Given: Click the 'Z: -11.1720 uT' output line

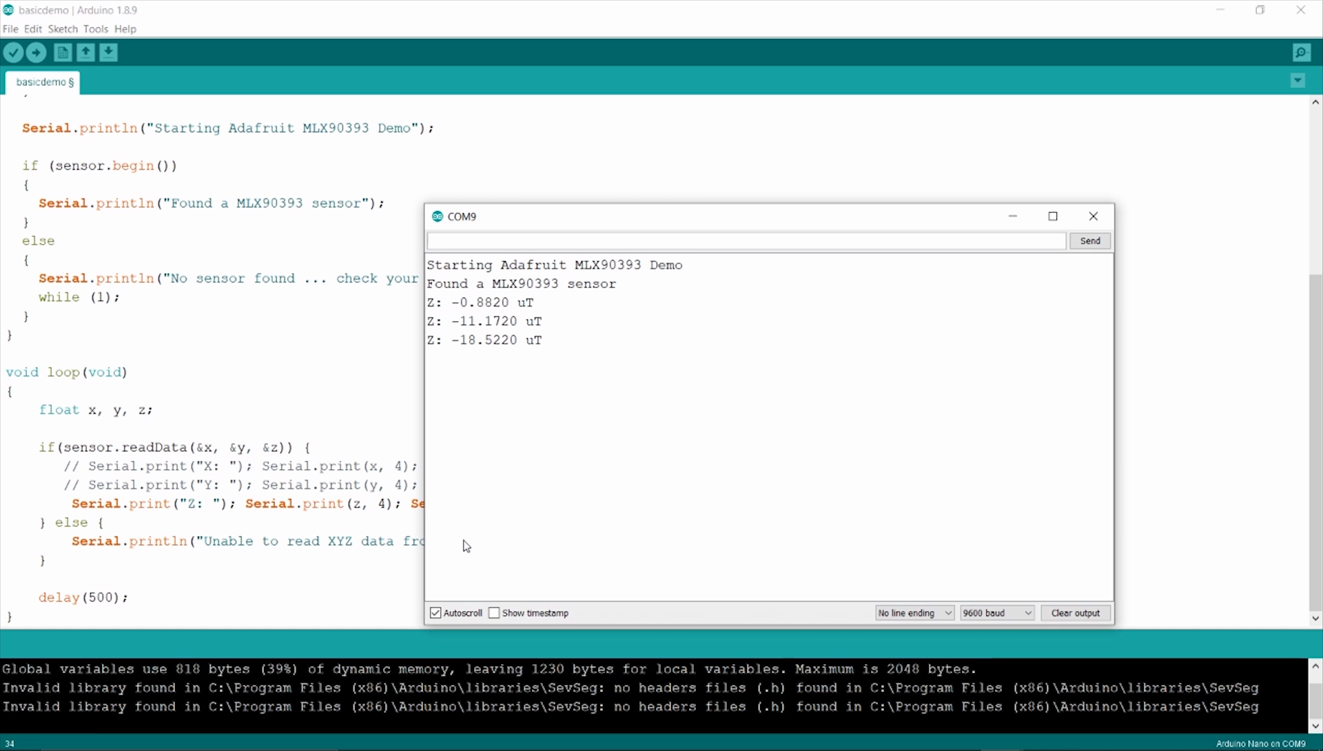Looking at the screenshot, I should click(x=484, y=322).
